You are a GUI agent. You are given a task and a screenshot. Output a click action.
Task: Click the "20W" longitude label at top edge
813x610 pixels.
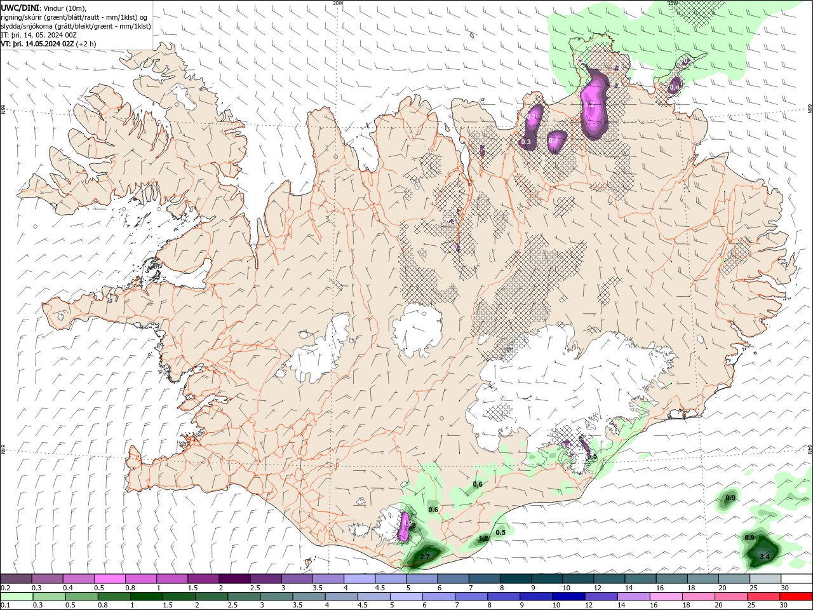[x=338, y=3]
